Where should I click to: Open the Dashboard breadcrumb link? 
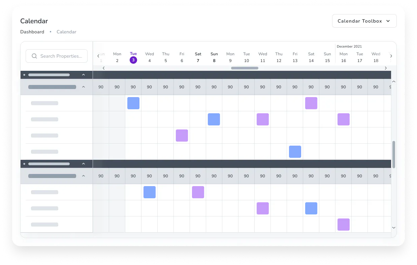(32, 32)
